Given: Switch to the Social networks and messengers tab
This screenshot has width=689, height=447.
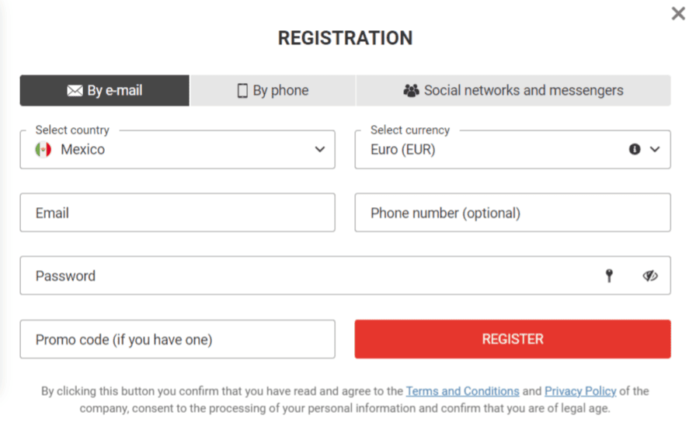Looking at the screenshot, I should (x=513, y=91).
